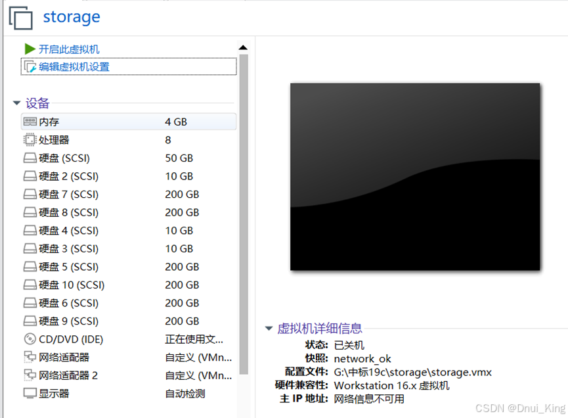Click the 正在使用文... CD/DVD value
The width and height of the screenshot is (568, 418).
[194, 339]
